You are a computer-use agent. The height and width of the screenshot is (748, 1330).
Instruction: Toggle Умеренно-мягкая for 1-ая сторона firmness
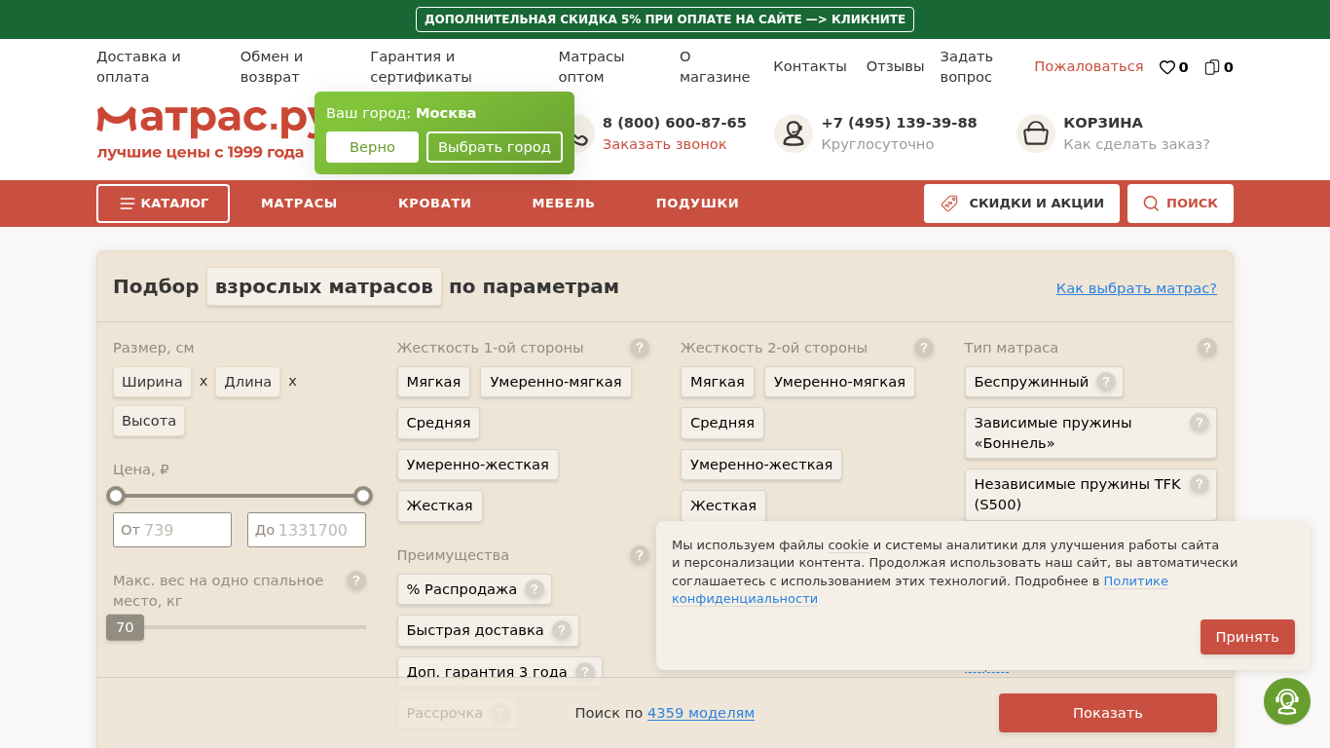click(556, 382)
